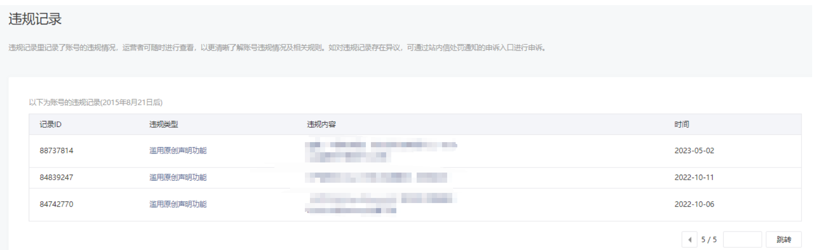The width and height of the screenshot is (813, 250).
Task: Click the 违规类型 column header
Action: (163, 124)
